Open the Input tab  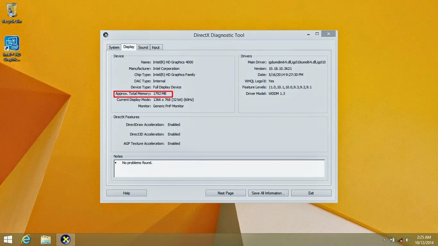[156, 47]
